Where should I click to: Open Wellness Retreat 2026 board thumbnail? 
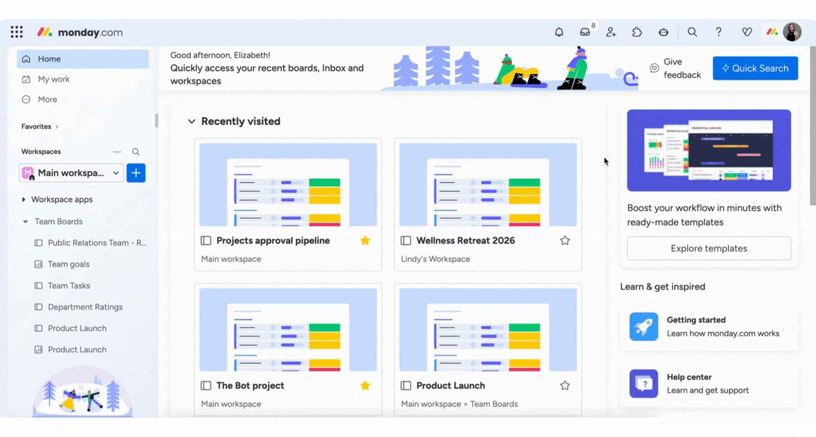[x=488, y=185]
